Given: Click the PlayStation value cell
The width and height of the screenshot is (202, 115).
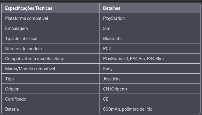Looking at the screenshot, I should coord(150,18).
